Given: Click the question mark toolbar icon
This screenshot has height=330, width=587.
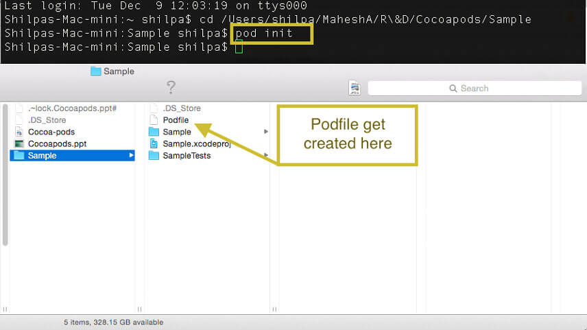Looking at the screenshot, I should pos(171,87).
